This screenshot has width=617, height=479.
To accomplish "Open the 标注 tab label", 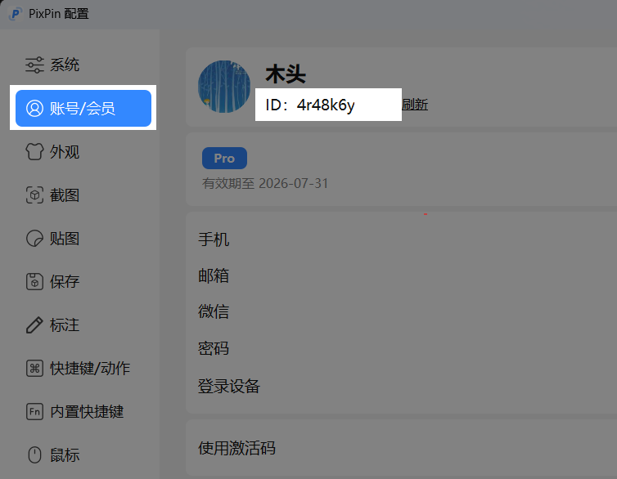I will pyautogui.click(x=65, y=325).
